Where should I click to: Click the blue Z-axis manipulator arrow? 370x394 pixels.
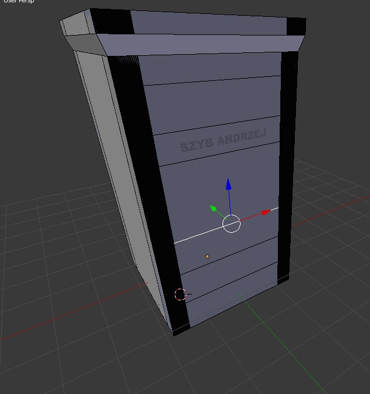click(x=228, y=185)
